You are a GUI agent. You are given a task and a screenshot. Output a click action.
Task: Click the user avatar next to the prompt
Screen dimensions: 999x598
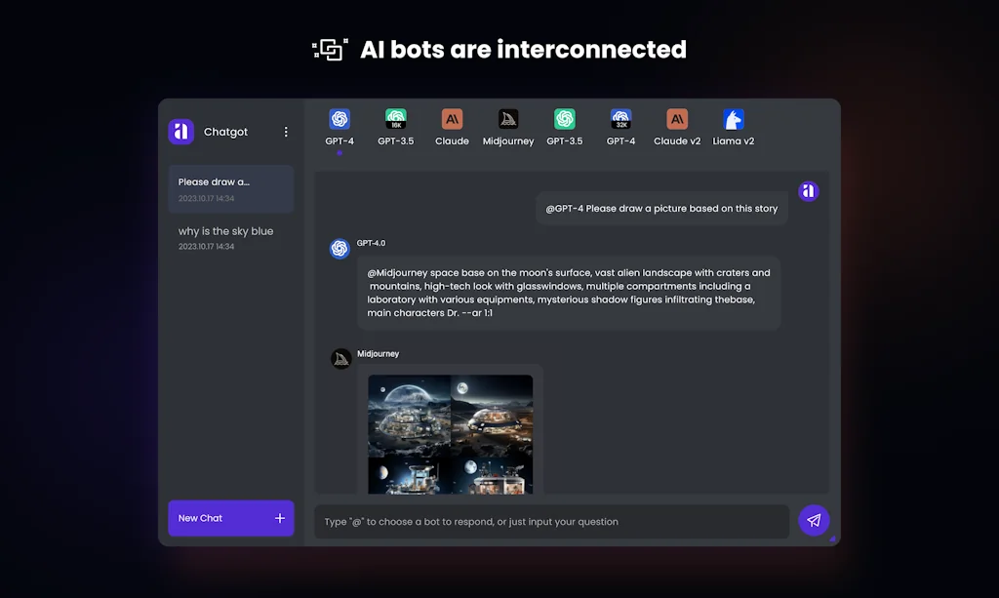pyautogui.click(x=809, y=191)
